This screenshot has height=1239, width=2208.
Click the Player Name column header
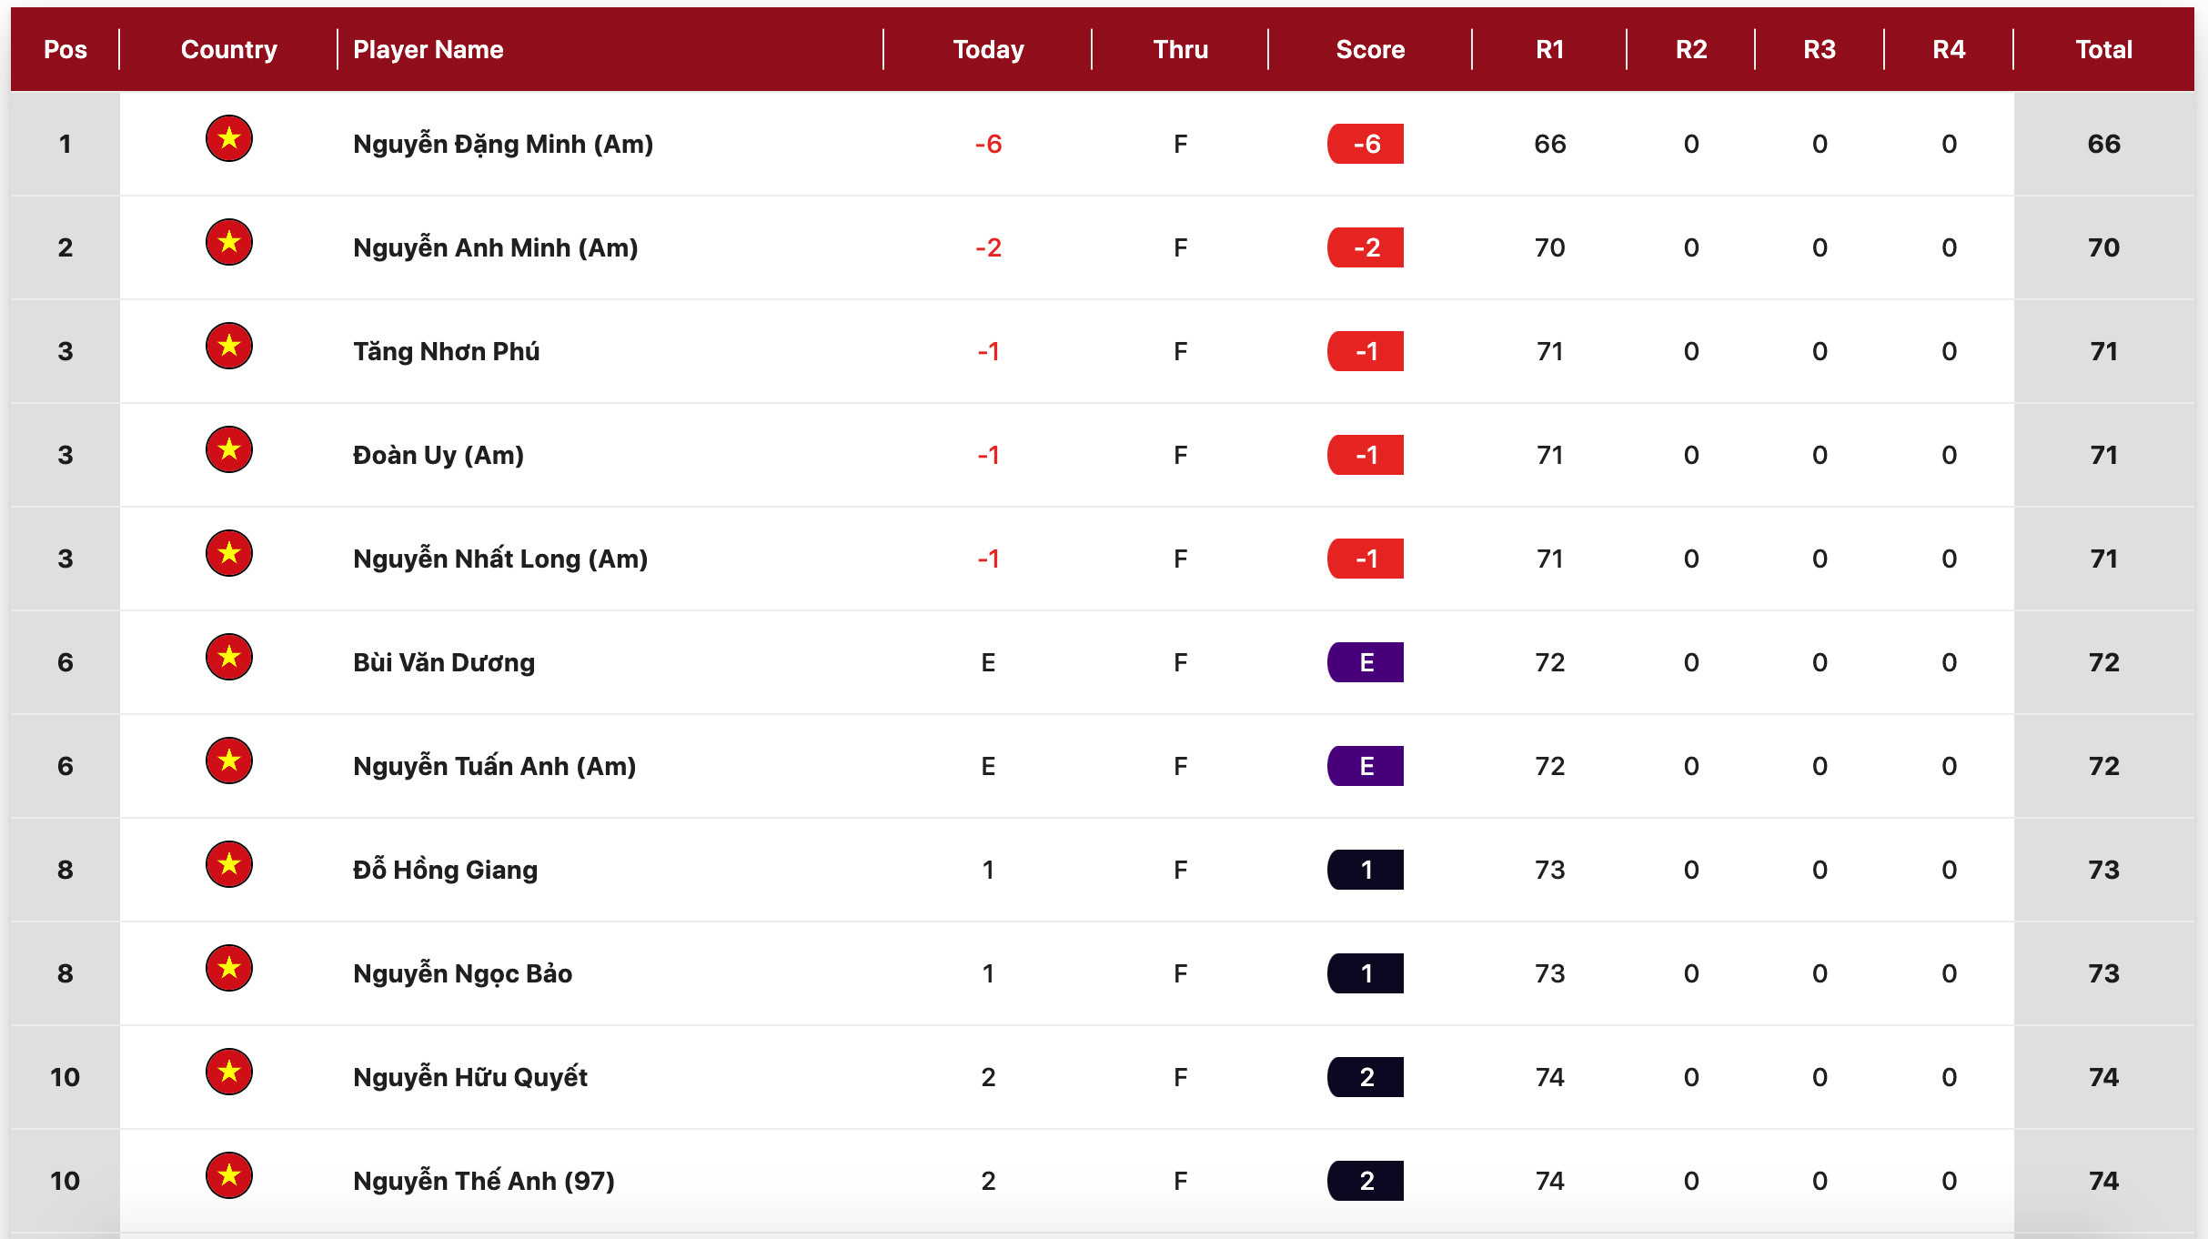click(428, 49)
